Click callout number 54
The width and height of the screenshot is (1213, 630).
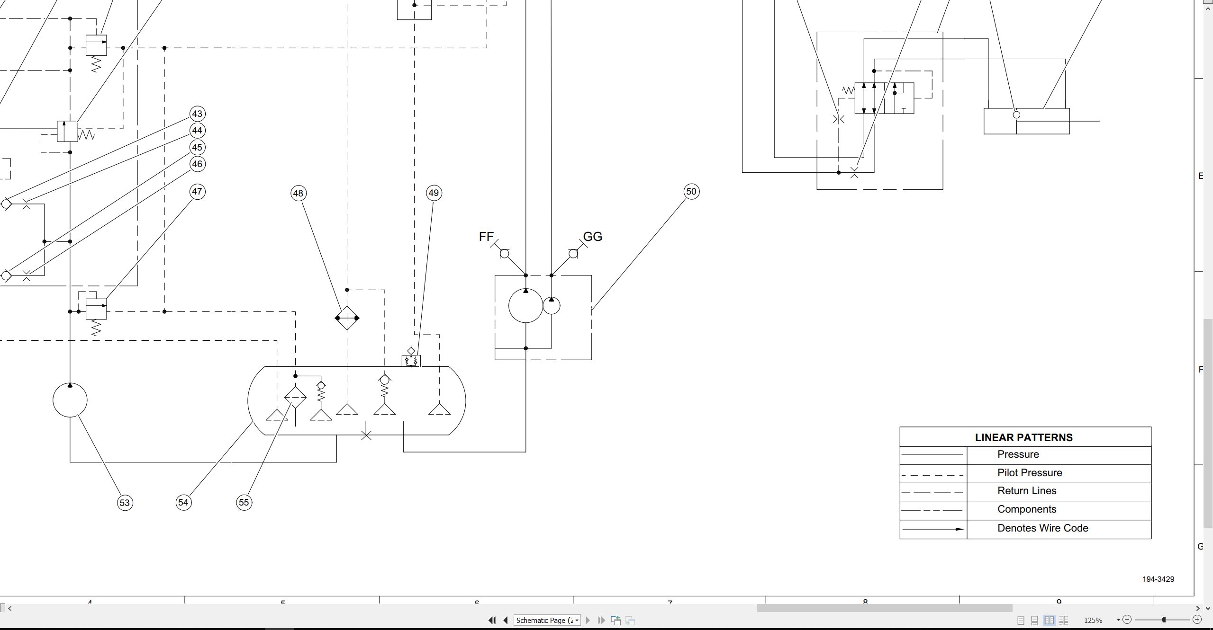(x=183, y=502)
